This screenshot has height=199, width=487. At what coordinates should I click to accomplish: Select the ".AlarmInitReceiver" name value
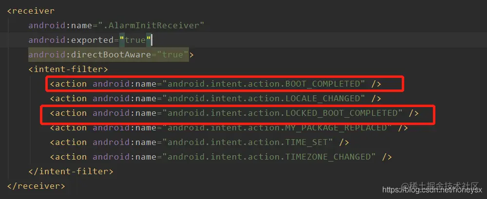[x=151, y=25]
